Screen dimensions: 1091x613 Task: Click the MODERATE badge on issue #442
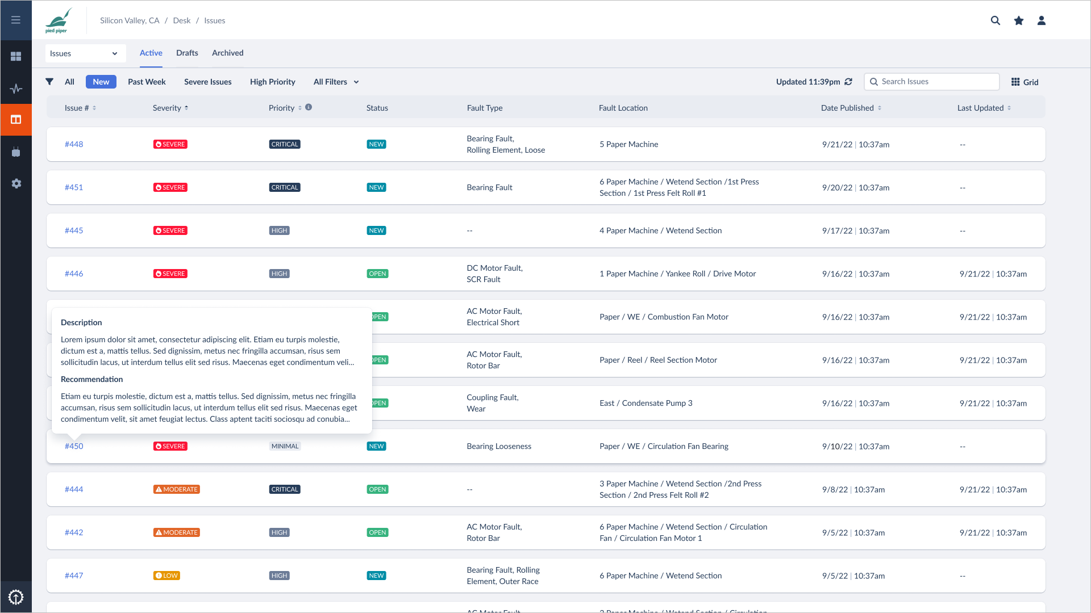click(177, 532)
